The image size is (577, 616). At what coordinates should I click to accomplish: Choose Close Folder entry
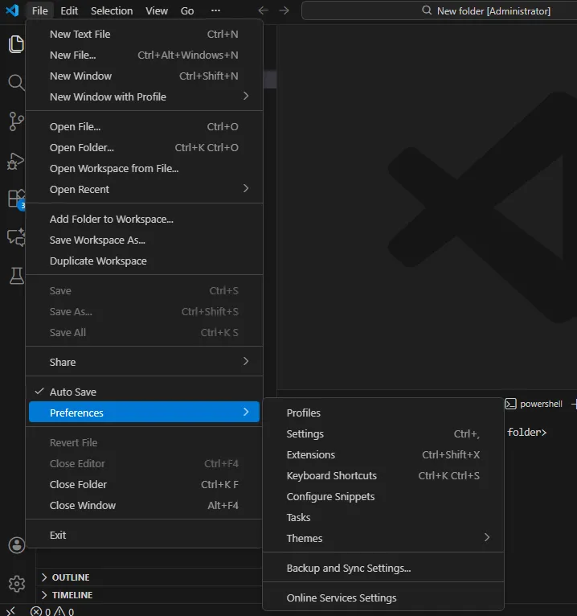pyautogui.click(x=144, y=484)
